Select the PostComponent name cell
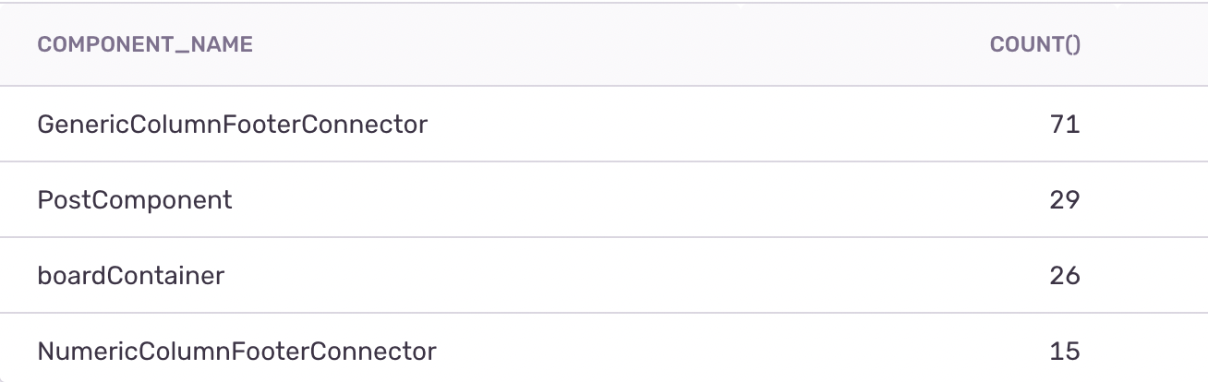Image resolution: width=1208 pixels, height=382 pixels. pos(135,199)
